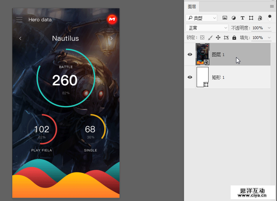
Task: Click the adjustment layer filter icon
Action: pos(234,18)
